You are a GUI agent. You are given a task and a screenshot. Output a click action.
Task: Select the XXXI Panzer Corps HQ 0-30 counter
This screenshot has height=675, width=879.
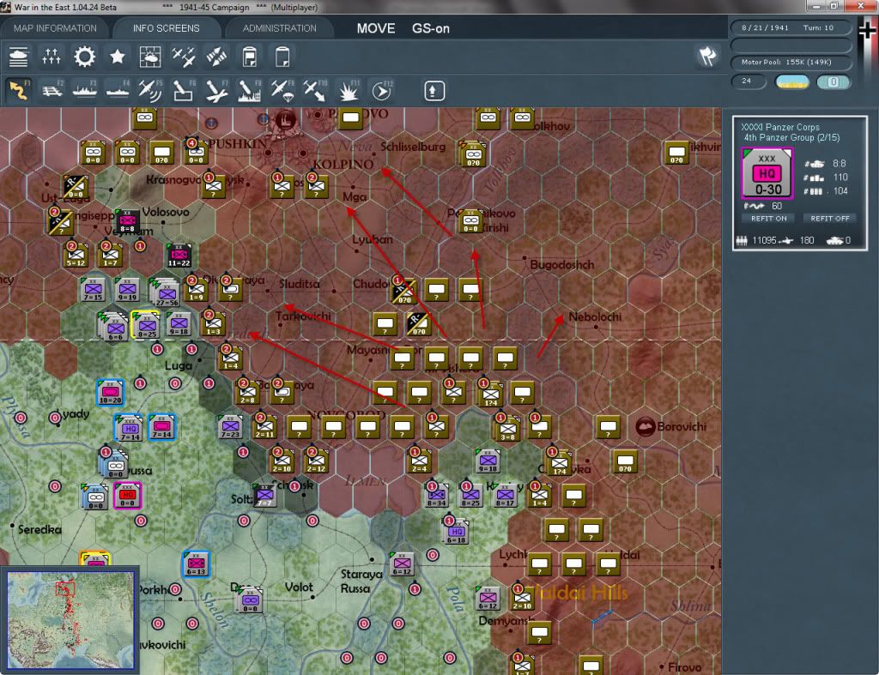(x=767, y=173)
